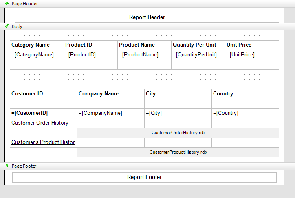
Task: Select the Quantity Per Unit header
Action: point(198,45)
